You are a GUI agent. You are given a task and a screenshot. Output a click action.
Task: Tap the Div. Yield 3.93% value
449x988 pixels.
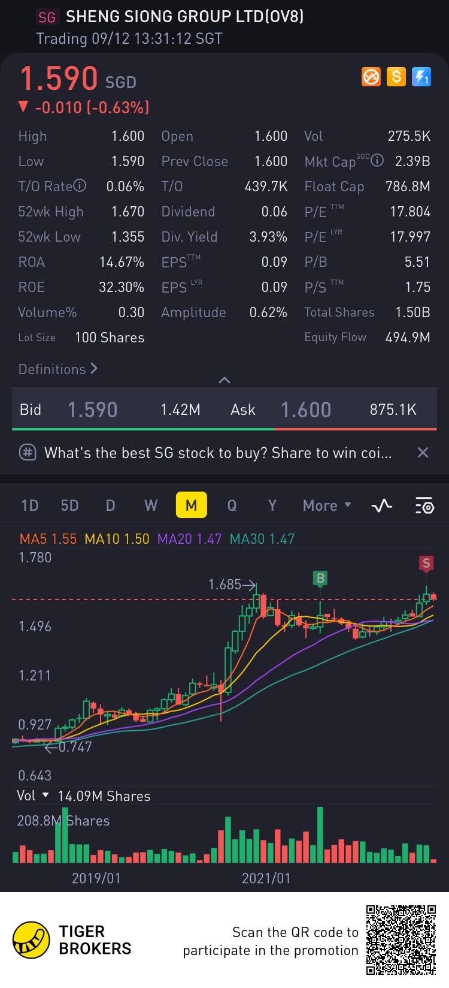pyautogui.click(x=268, y=237)
